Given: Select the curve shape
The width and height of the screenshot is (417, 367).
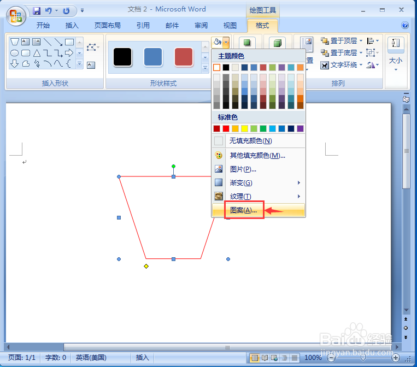Looking at the screenshot, I should coord(58,64).
